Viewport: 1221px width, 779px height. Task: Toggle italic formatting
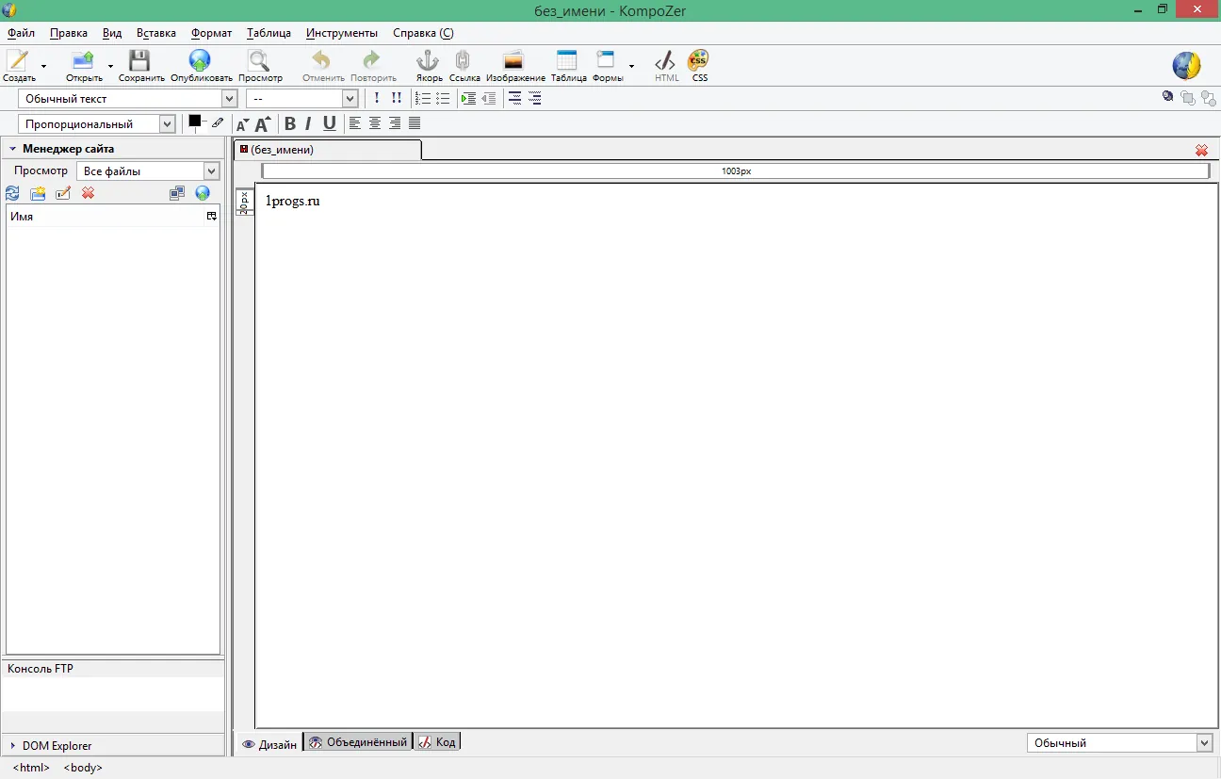[308, 123]
